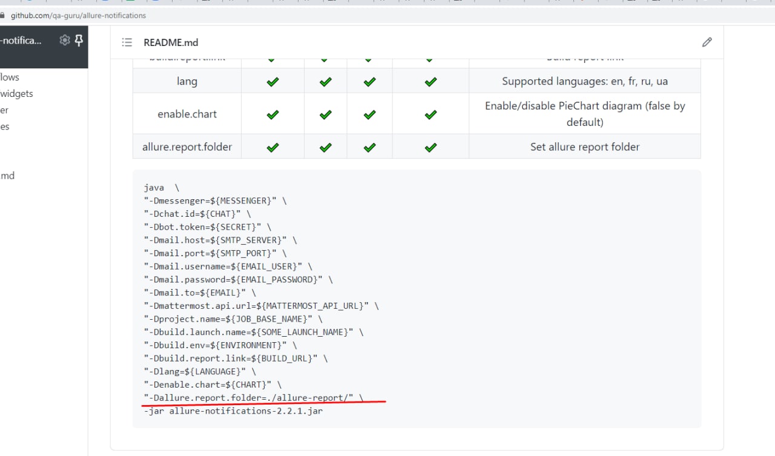Click the -Dproject.name=${JOB_BASE_NAME} code line
The image size is (775, 456).
(233, 319)
